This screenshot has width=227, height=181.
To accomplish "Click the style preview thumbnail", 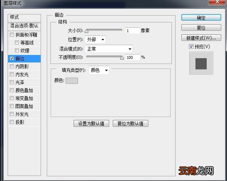I will point(201,64).
